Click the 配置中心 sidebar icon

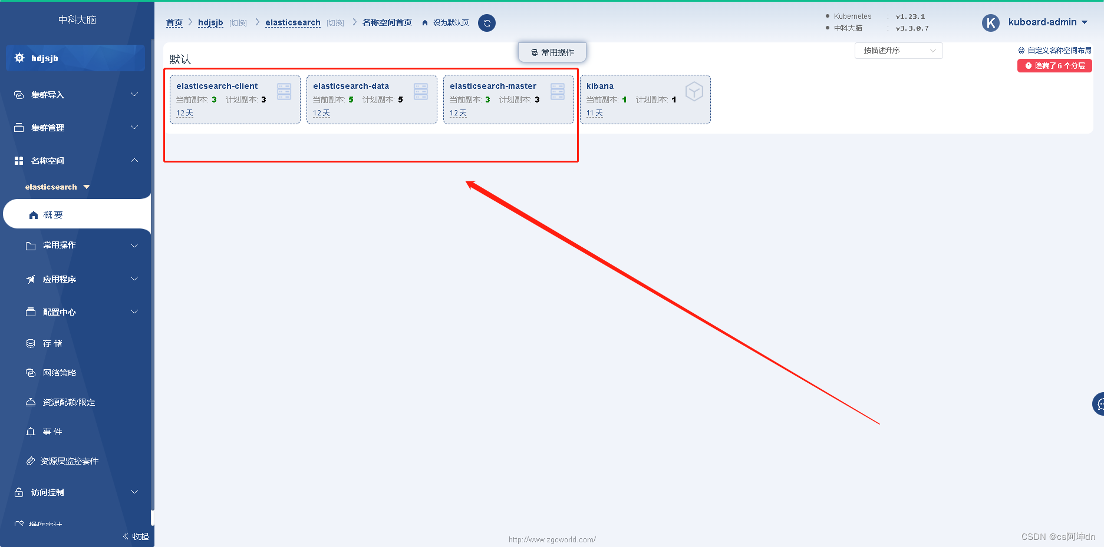[x=31, y=312]
